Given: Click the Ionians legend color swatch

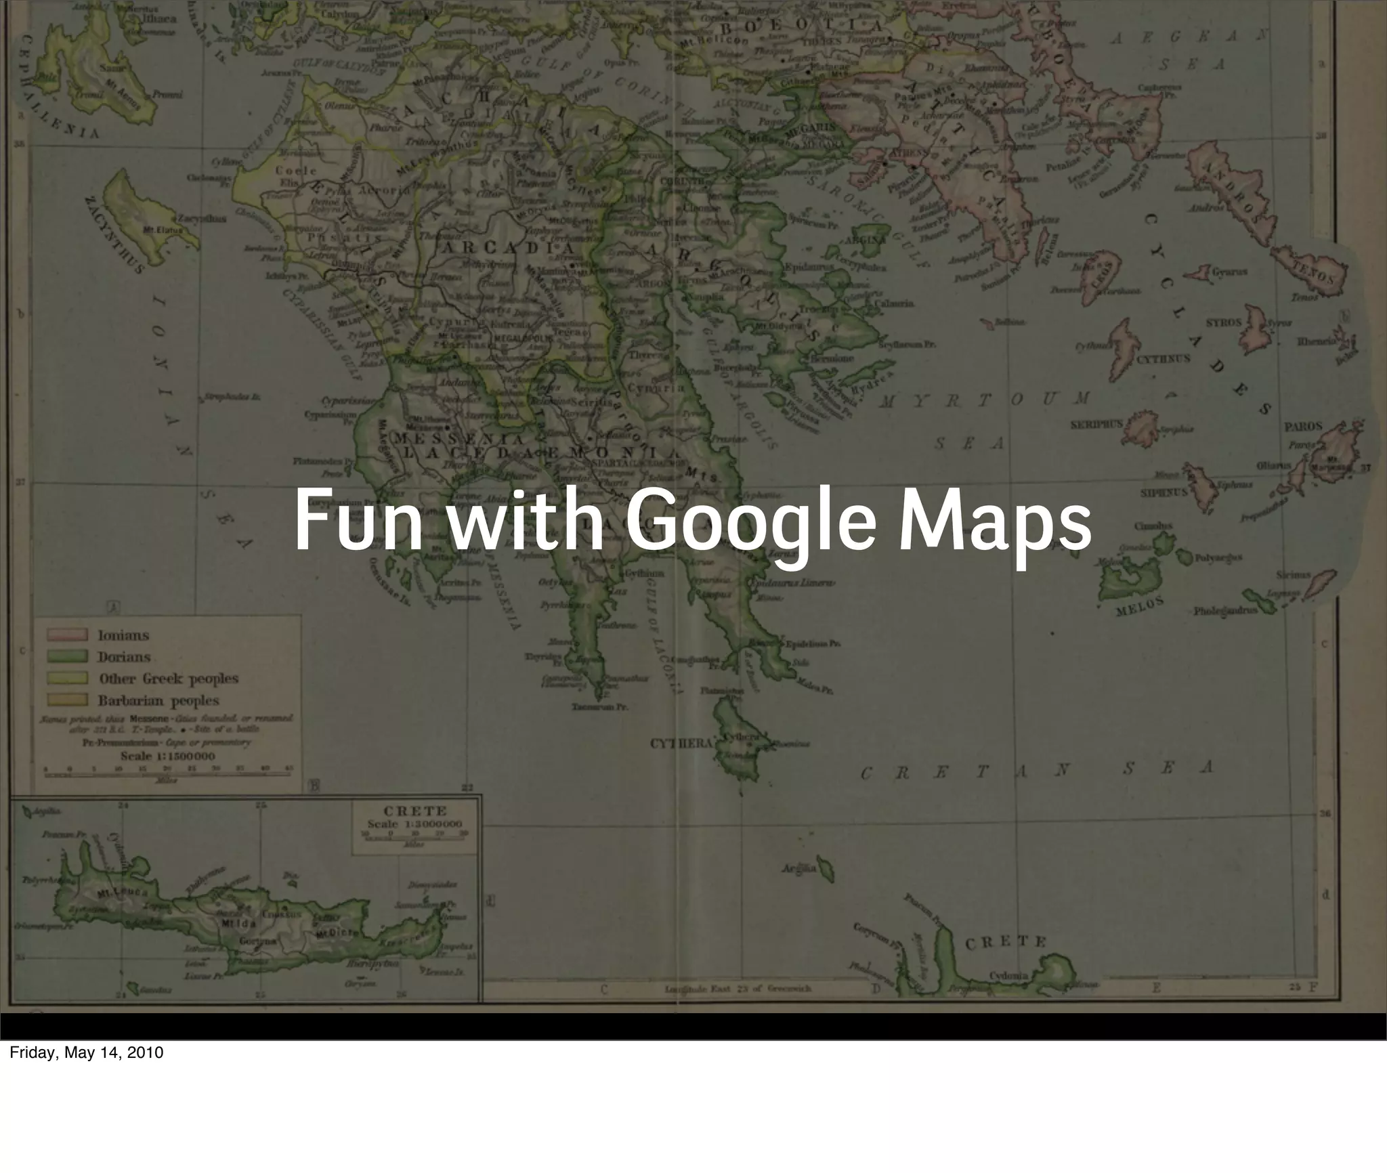Looking at the screenshot, I should (x=67, y=635).
